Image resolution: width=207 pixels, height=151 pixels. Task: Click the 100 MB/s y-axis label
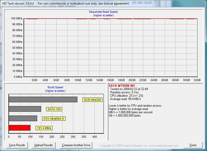pos(16,18)
